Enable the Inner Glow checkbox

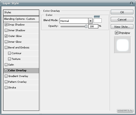pyautogui.click(x=6, y=42)
